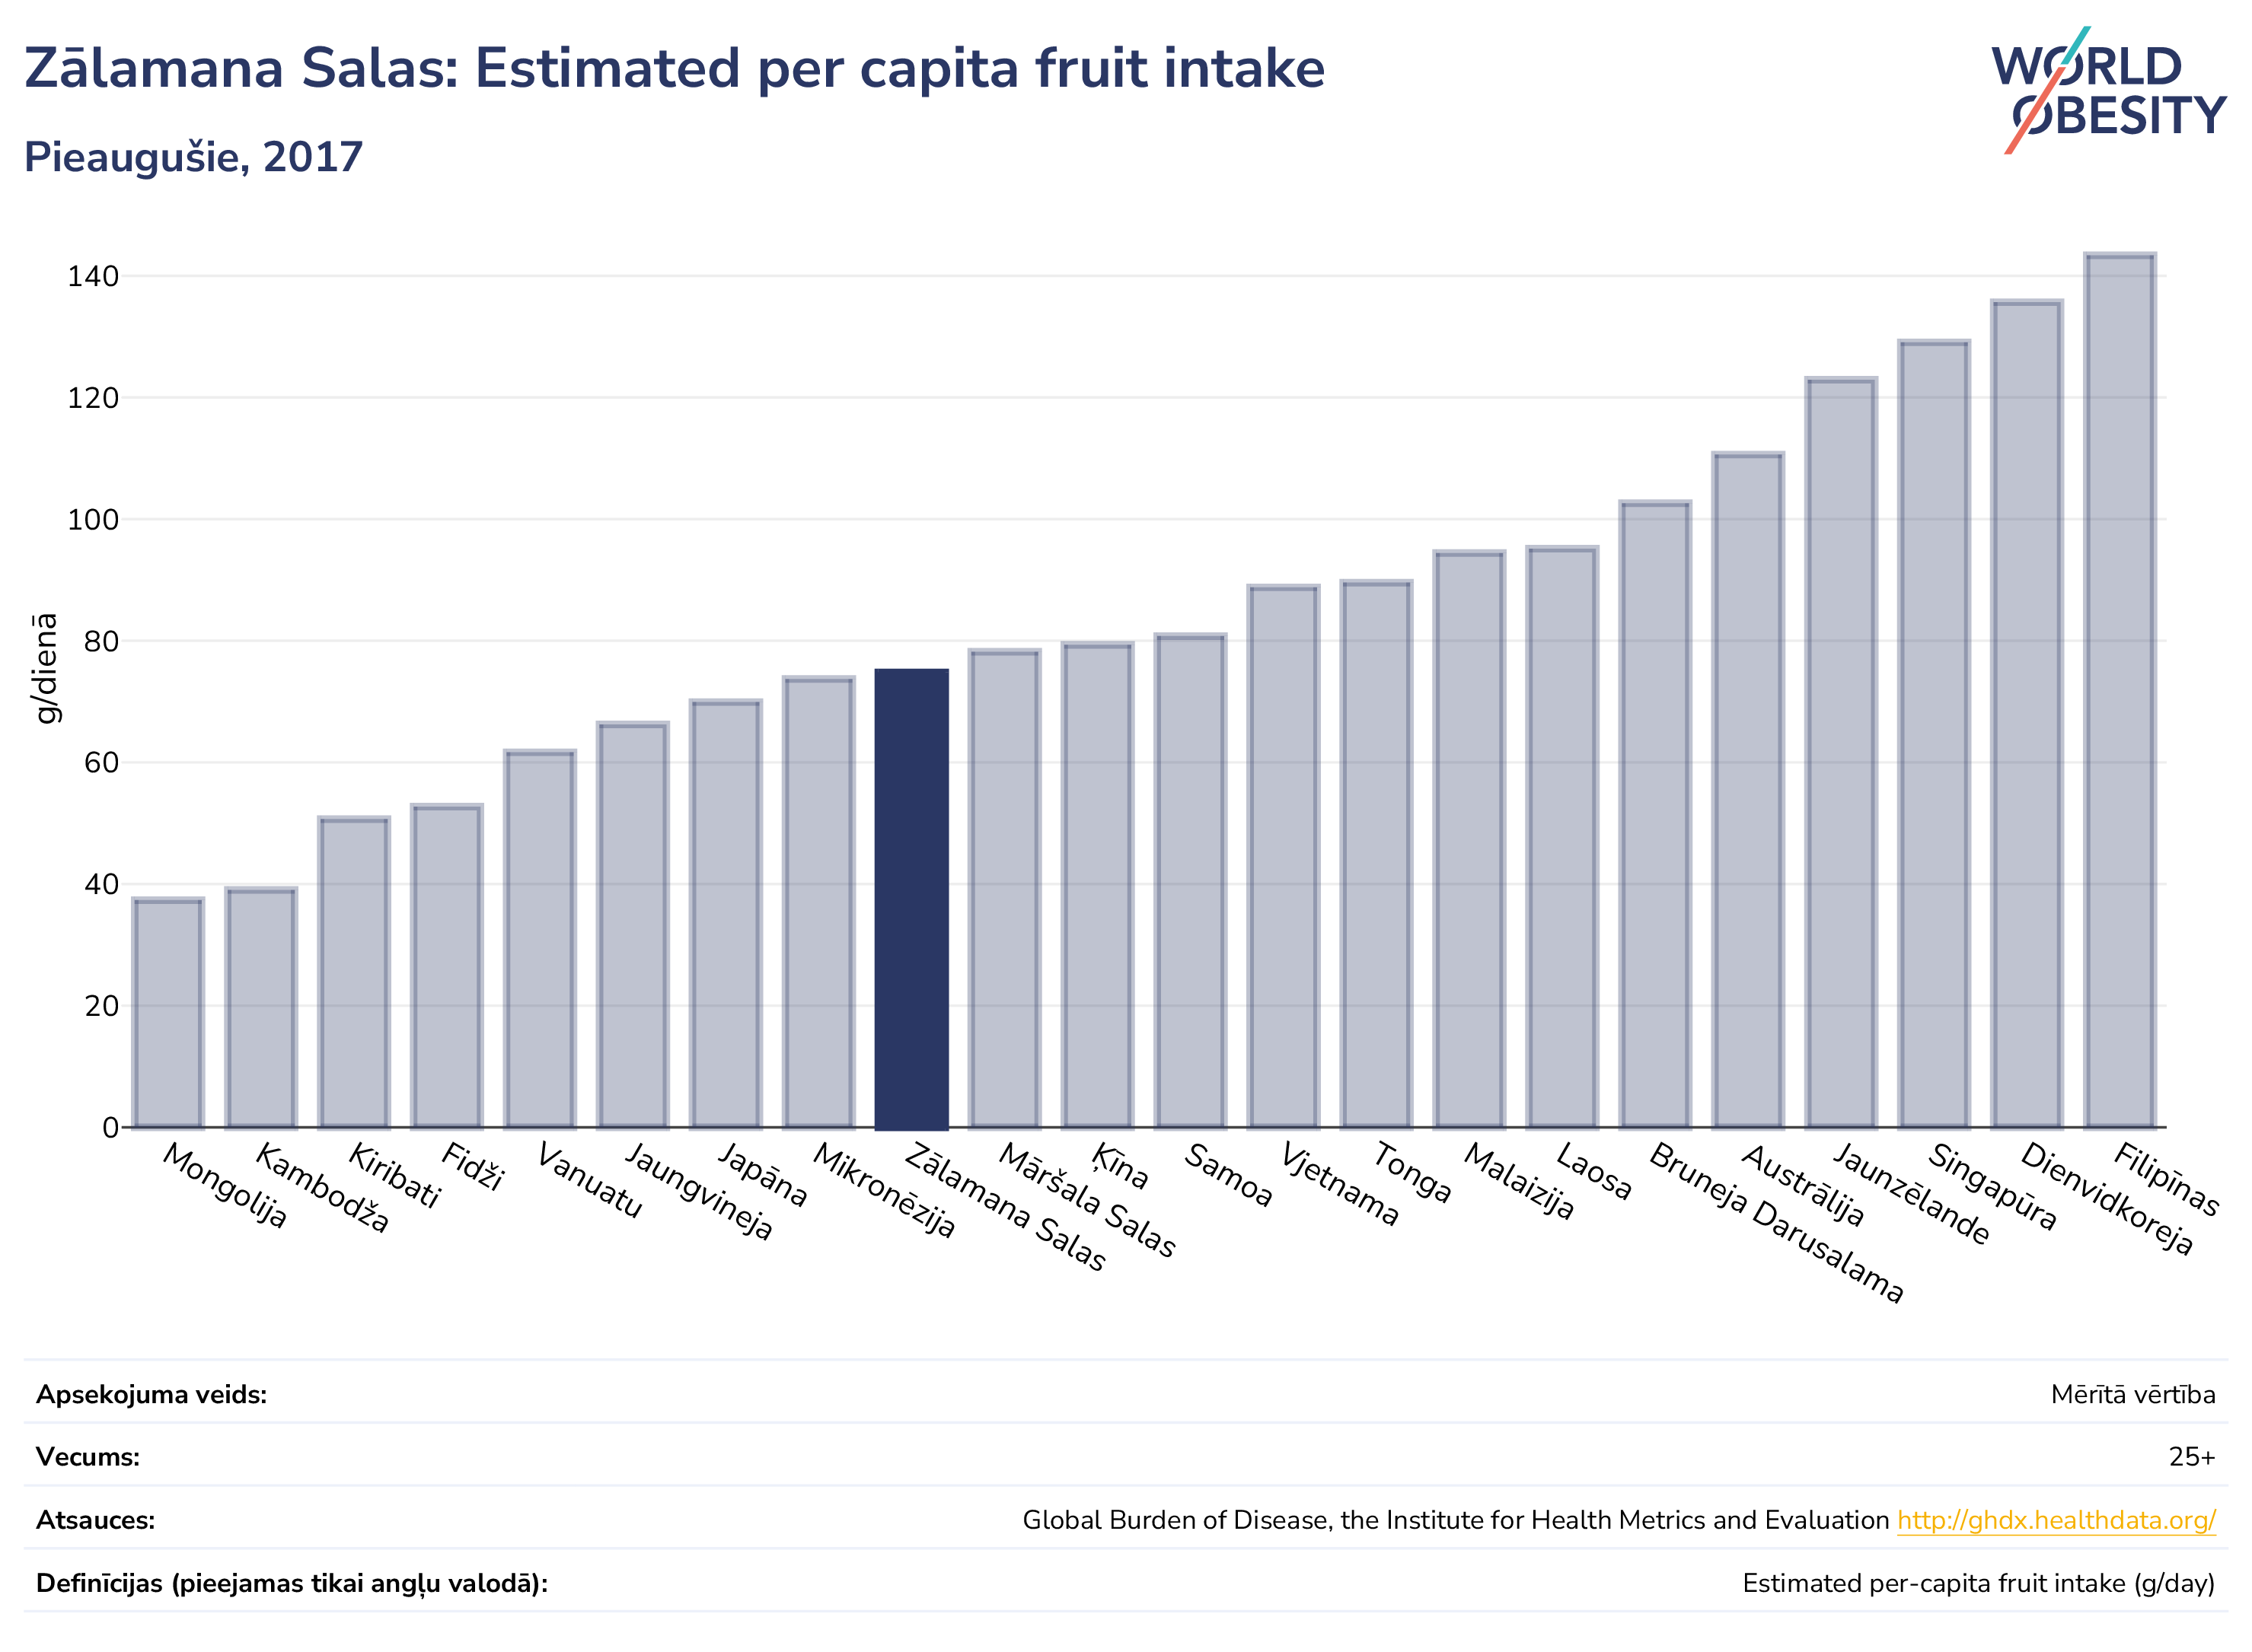Select the Māršala Salas bar

point(1004,889)
